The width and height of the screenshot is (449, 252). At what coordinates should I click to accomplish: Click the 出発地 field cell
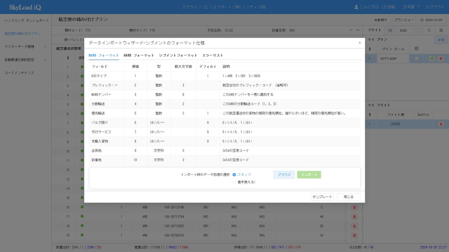(106, 150)
